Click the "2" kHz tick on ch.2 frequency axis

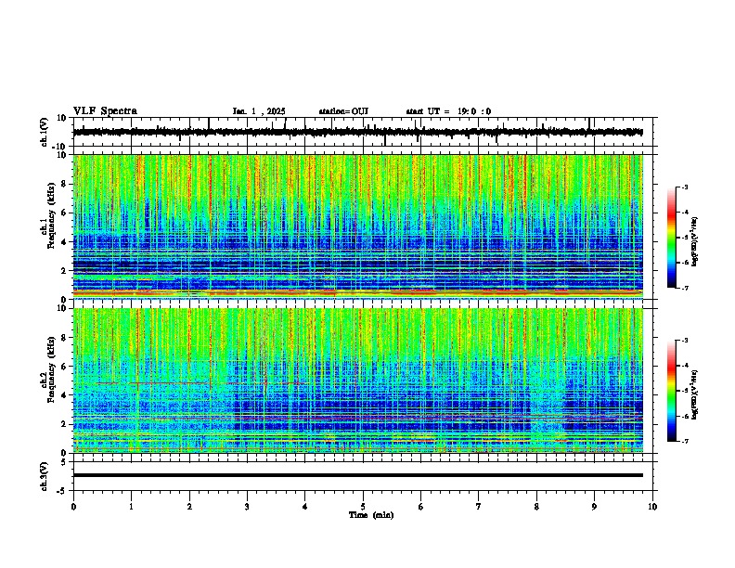pyautogui.click(x=64, y=424)
